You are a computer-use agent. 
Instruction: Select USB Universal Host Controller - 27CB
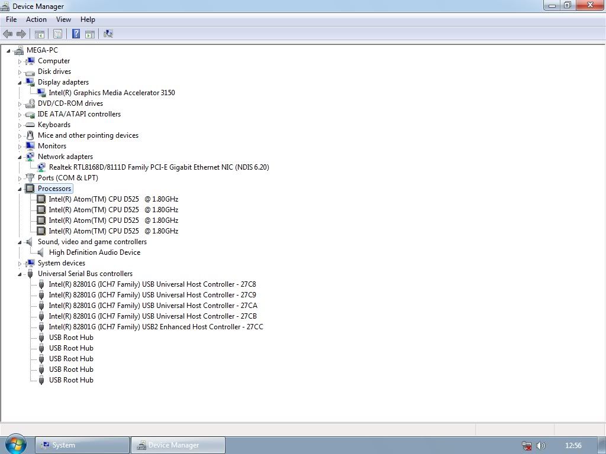tap(153, 316)
